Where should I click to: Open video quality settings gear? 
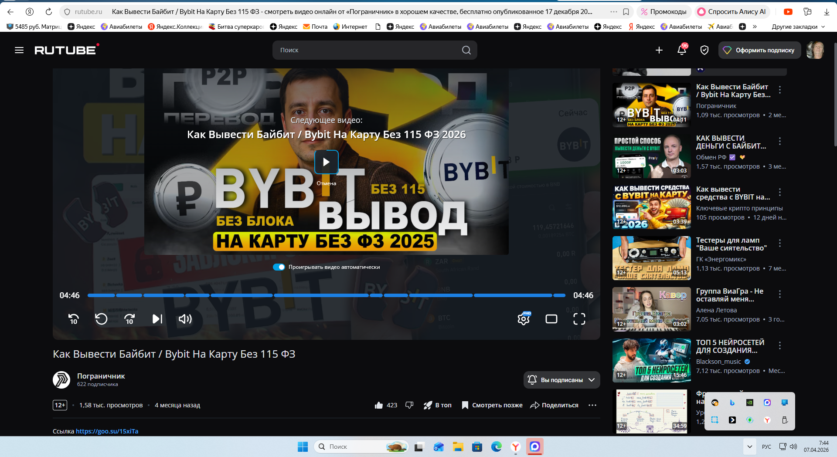pyautogui.click(x=524, y=319)
